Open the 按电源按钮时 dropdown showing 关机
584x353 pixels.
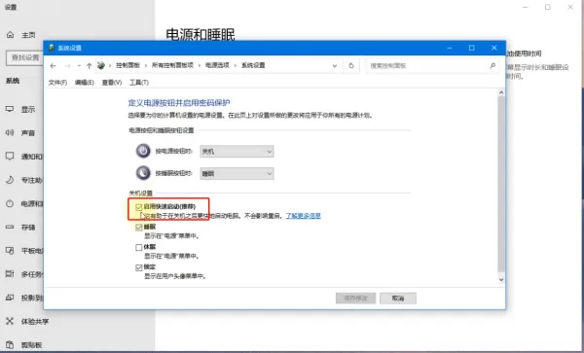237,152
